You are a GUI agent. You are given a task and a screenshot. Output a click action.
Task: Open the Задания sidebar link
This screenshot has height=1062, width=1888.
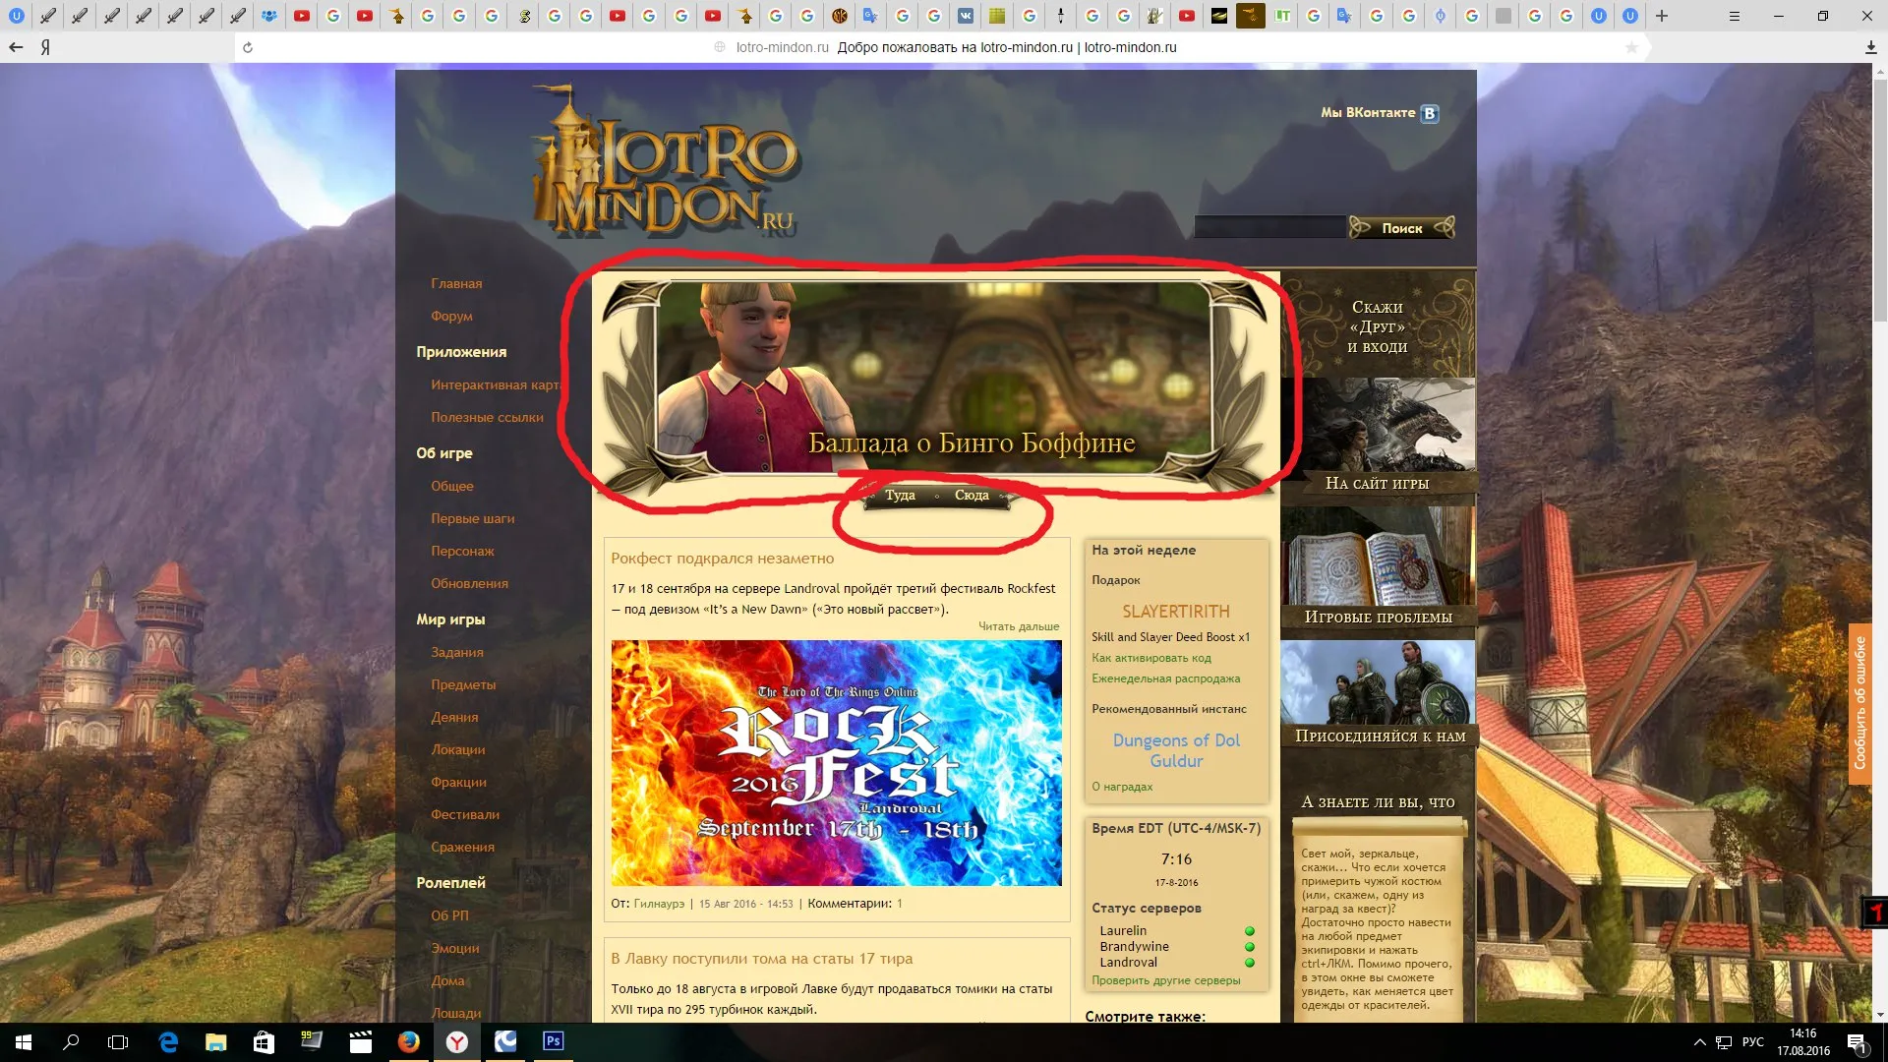point(457,652)
